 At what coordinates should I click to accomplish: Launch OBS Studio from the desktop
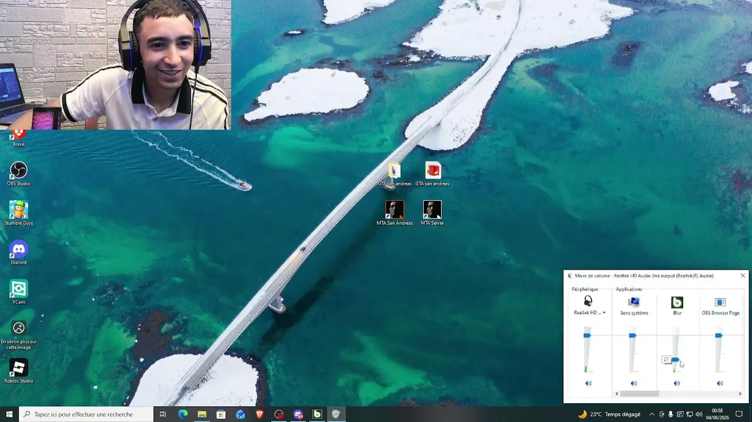(x=19, y=174)
